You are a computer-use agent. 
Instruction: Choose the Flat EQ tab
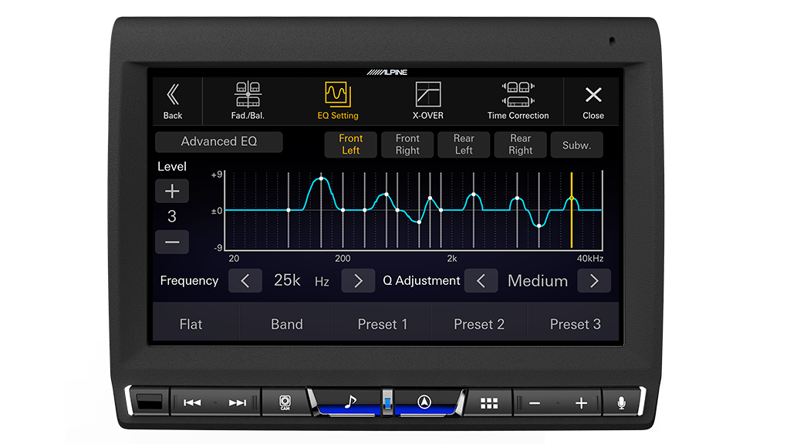click(191, 324)
